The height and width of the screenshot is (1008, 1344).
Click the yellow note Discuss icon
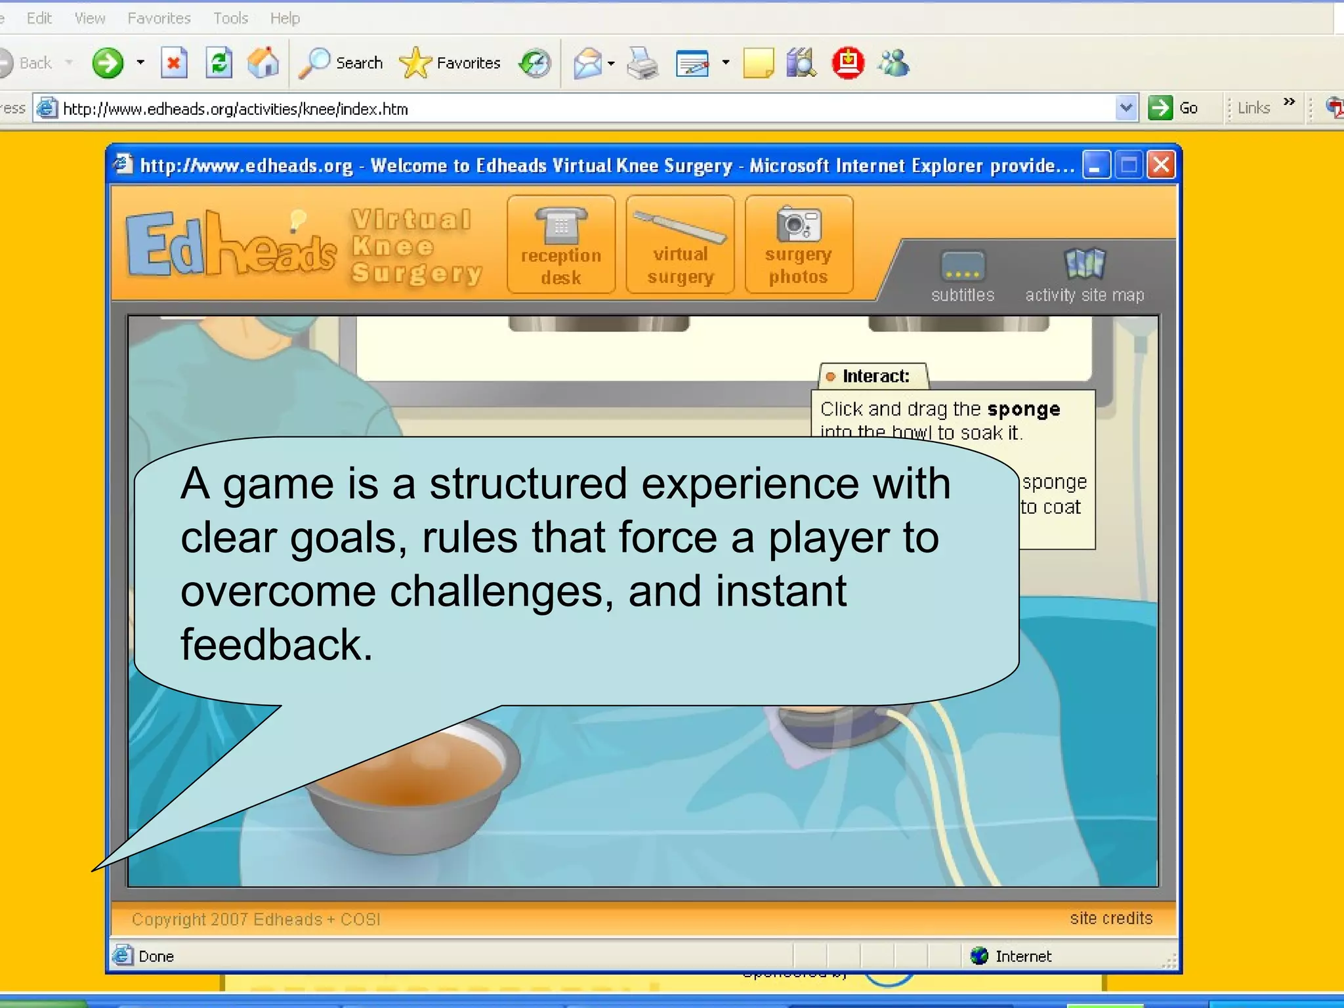tap(759, 64)
